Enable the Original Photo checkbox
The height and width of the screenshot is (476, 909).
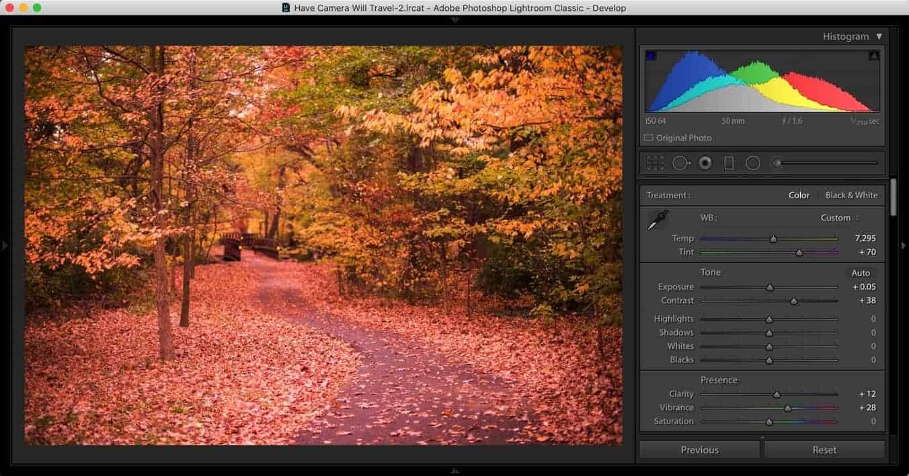tap(648, 138)
